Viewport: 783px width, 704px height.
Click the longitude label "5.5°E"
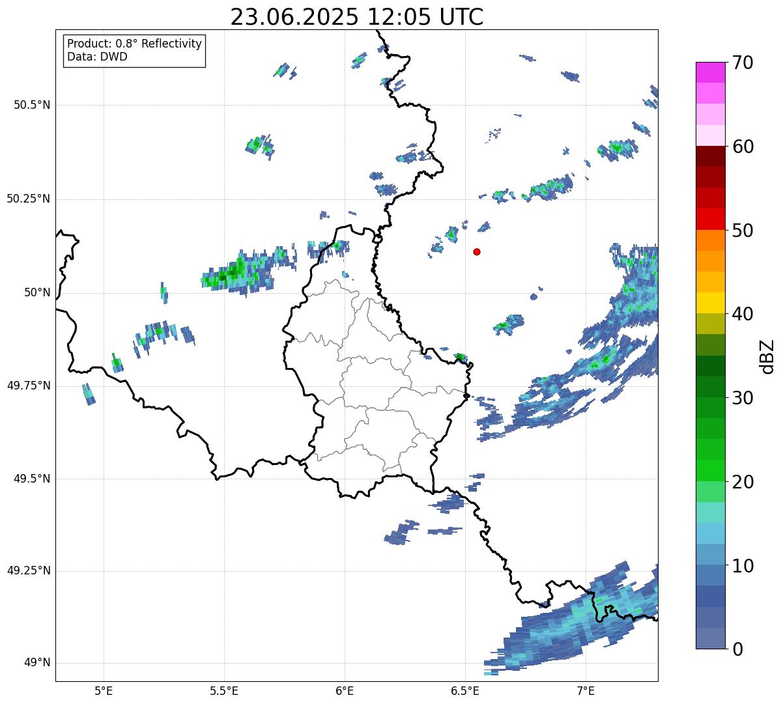click(224, 691)
